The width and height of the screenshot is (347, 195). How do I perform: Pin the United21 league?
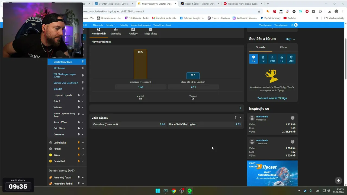tap(83, 89)
